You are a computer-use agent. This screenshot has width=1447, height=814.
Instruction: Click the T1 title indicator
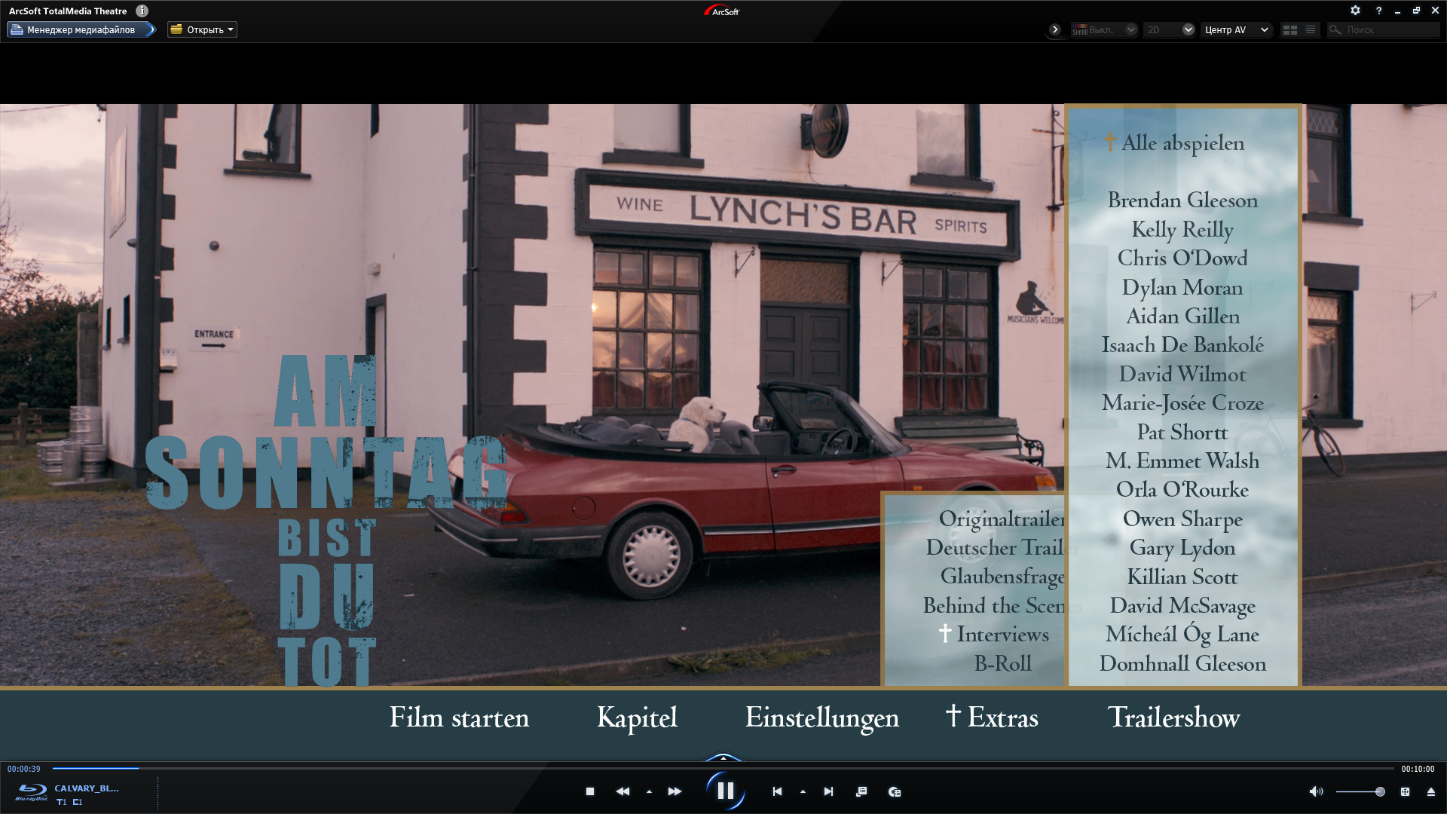(62, 803)
